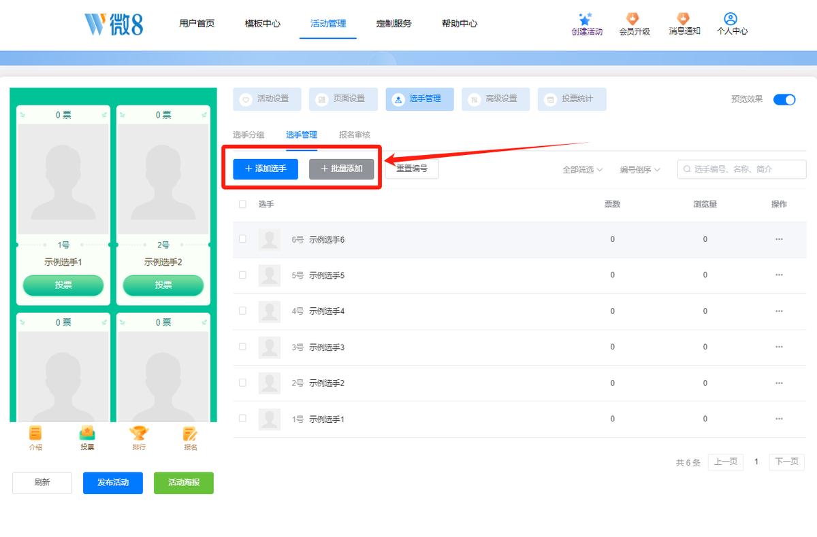This screenshot has height=537, width=817.
Task: Open more actions for 示例选手1
Action: tap(779, 419)
